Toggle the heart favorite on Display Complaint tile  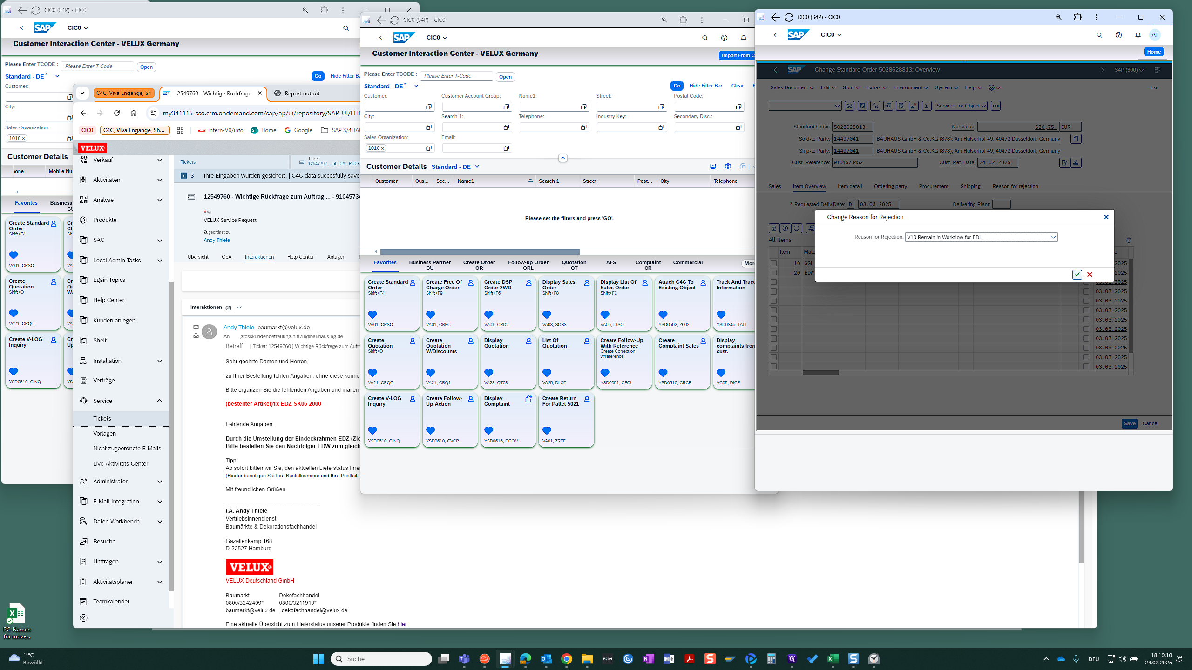(488, 430)
